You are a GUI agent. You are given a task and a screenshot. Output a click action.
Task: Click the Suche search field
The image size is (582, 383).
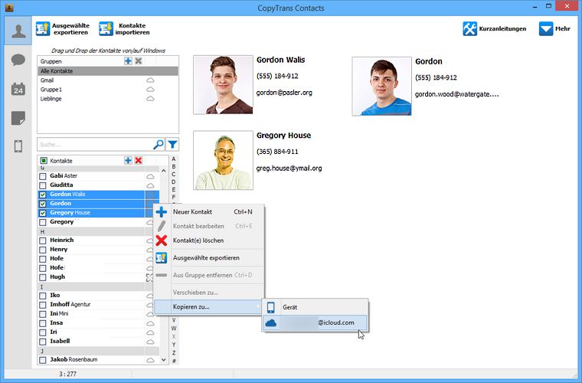coord(95,144)
